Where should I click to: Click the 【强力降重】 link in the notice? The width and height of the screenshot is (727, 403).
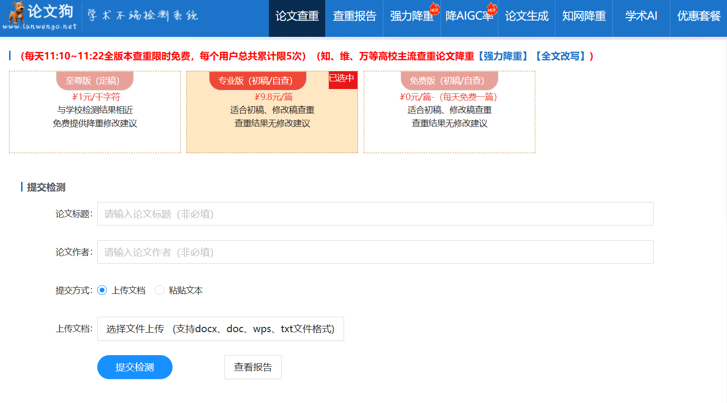503,56
